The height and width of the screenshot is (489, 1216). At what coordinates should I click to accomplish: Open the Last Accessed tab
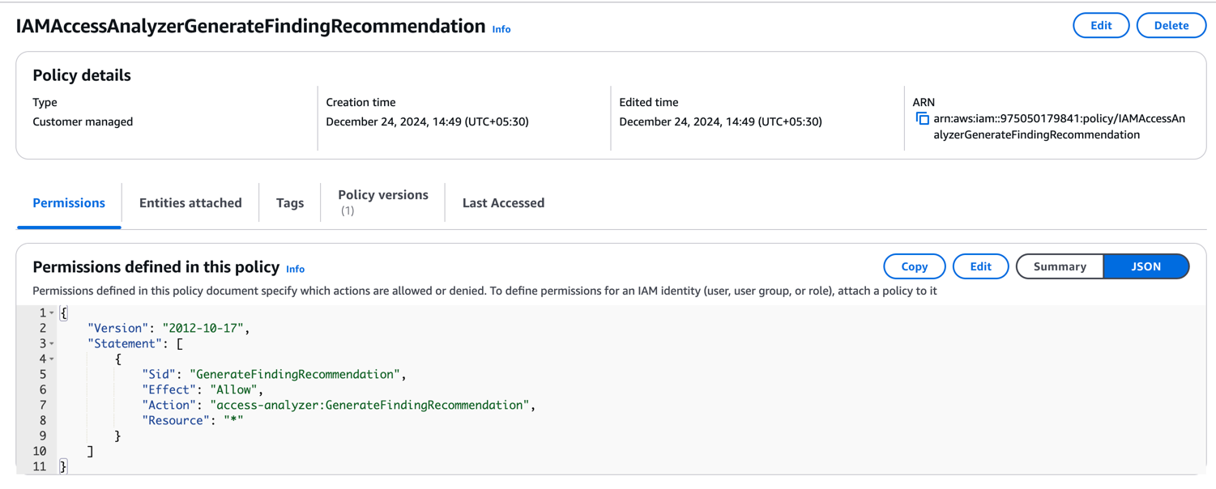503,203
